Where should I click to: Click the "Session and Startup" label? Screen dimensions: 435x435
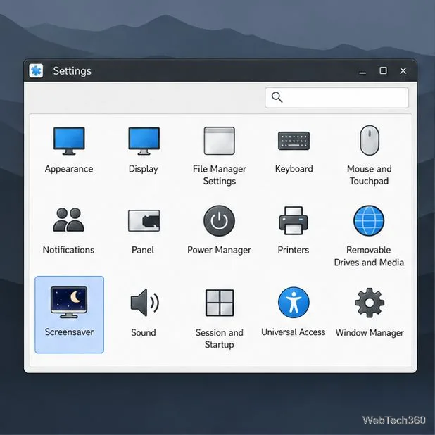point(220,339)
